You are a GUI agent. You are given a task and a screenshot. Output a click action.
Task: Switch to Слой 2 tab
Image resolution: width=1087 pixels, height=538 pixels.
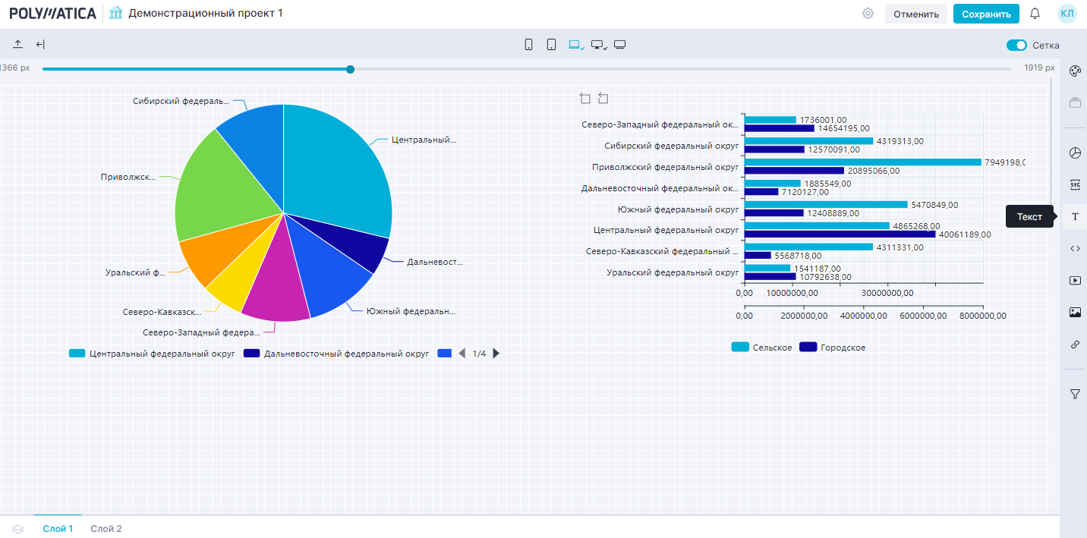click(x=106, y=529)
